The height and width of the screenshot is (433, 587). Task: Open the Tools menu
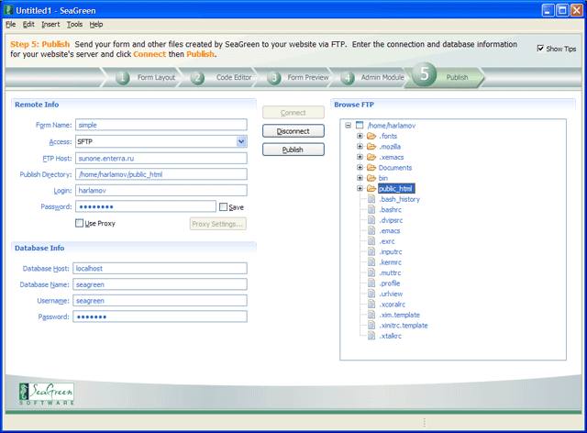point(74,25)
